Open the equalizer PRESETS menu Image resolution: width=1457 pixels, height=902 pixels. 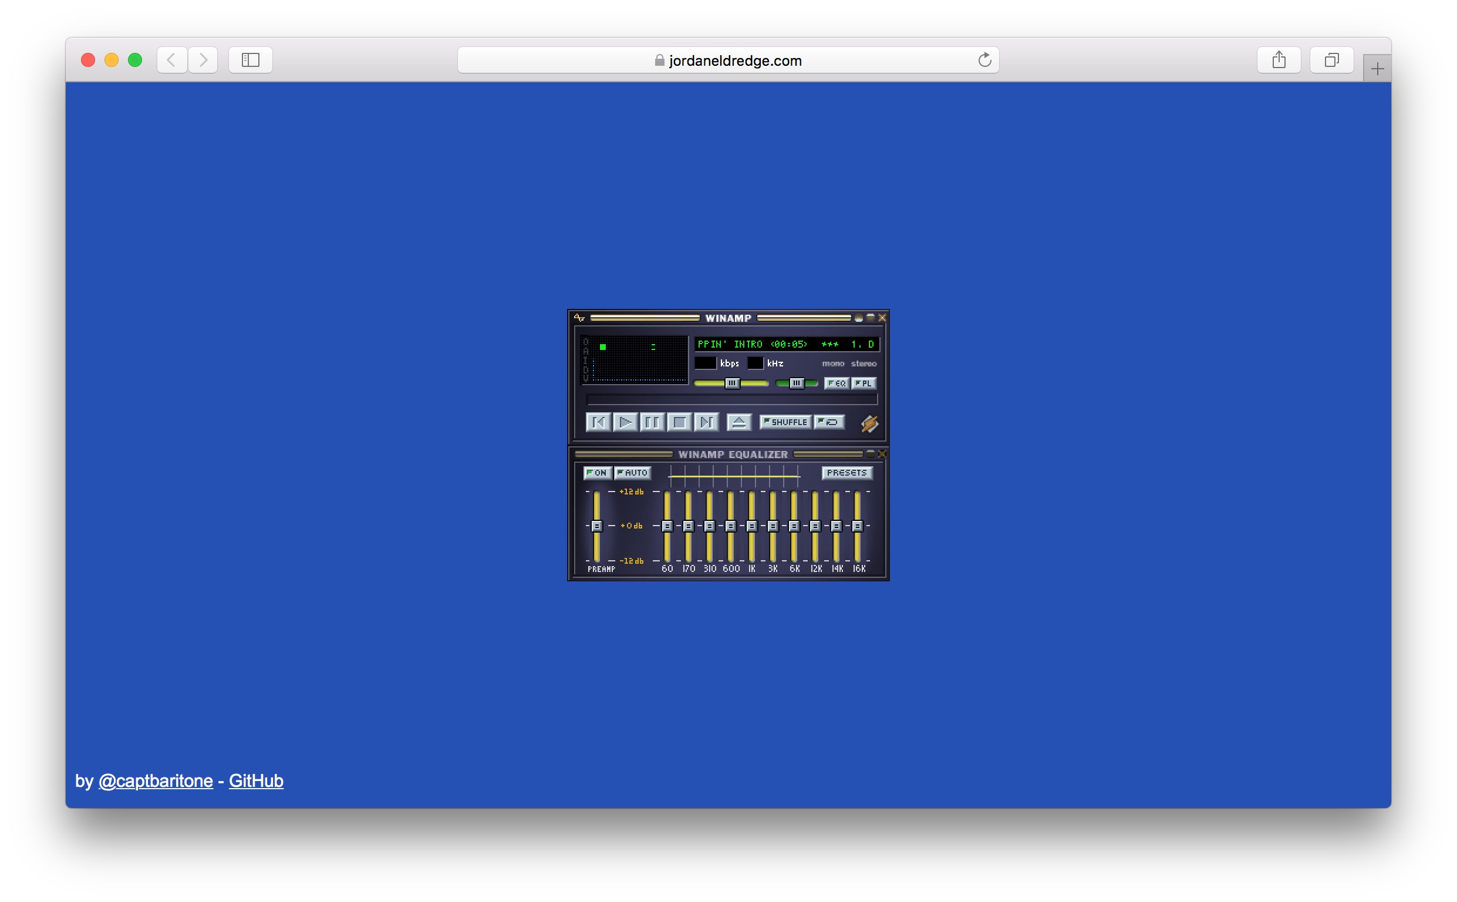(x=846, y=473)
